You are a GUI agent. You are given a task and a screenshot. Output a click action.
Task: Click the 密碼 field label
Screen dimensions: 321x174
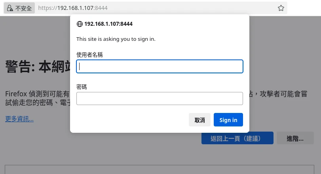pyautogui.click(x=82, y=87)
